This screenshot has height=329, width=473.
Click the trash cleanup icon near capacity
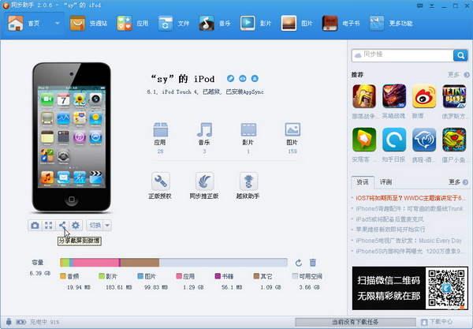(313, 263)
